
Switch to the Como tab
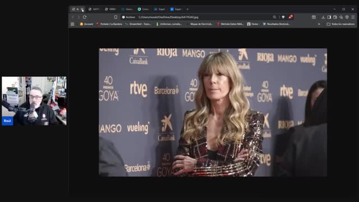point(144,9)
